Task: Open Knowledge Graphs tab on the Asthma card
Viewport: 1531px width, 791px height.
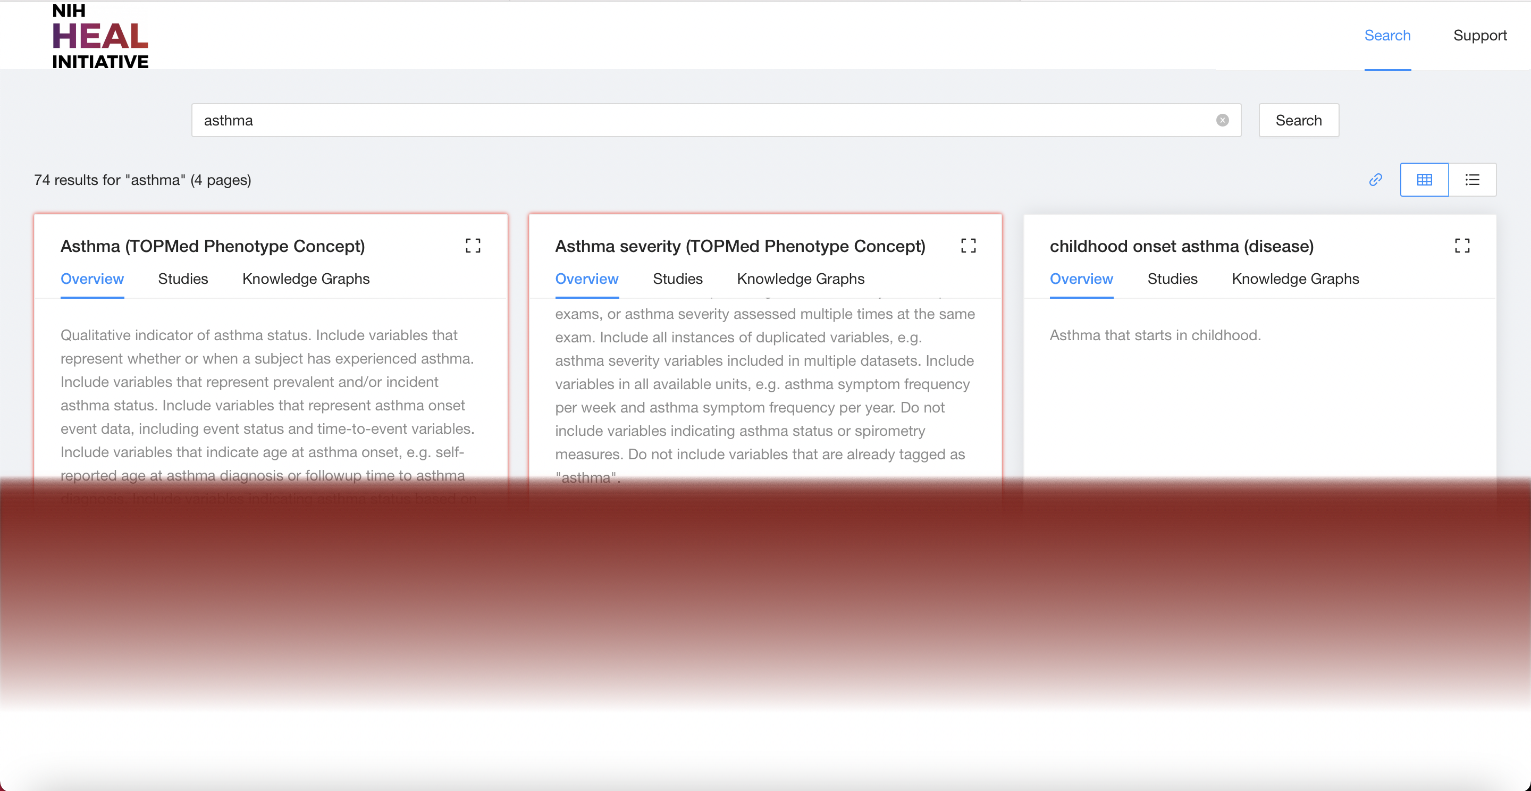Action: pyautogui.click(x=306, y=279)
